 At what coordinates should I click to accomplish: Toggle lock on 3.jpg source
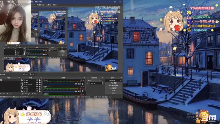[40, 80]
